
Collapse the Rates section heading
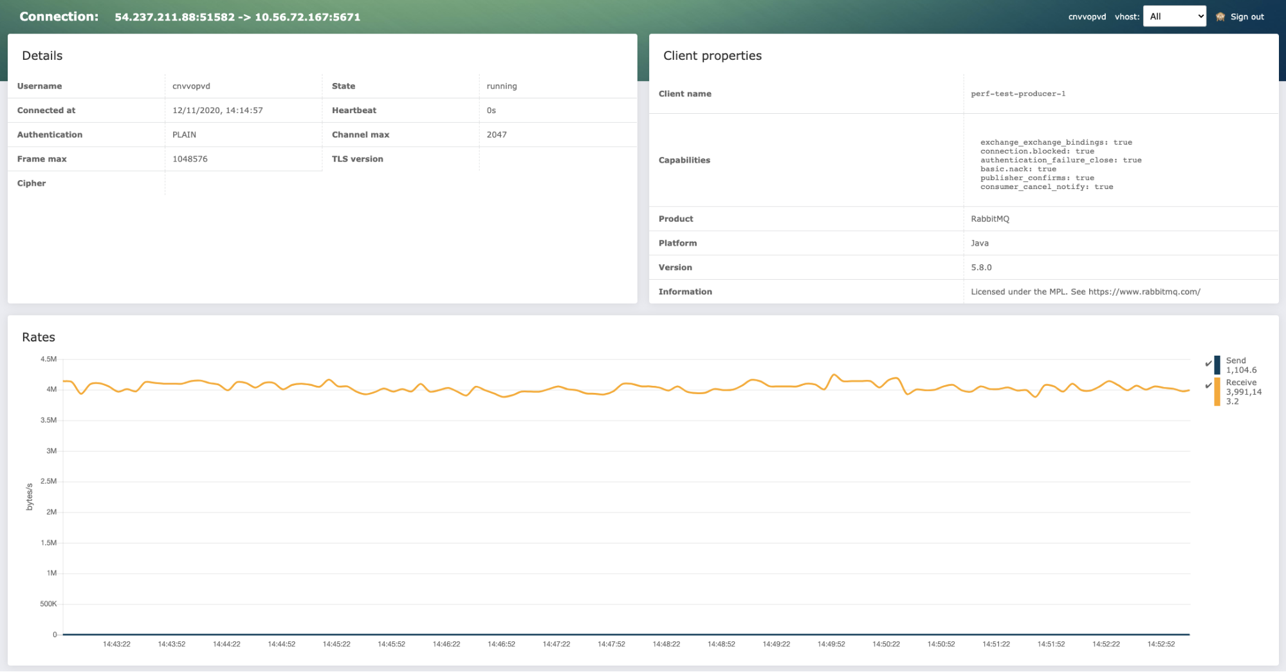tap(39, 338)
